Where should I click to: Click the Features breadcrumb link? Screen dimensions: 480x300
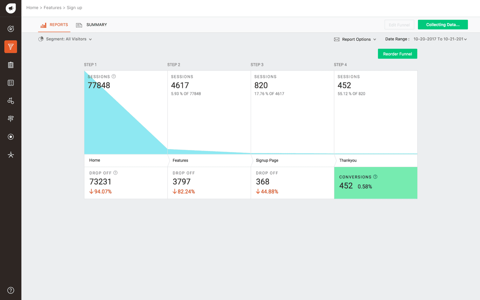(52, 8)
